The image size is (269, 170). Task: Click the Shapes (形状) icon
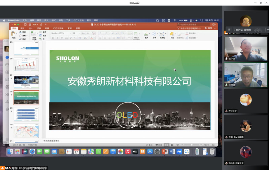point(154,34)
